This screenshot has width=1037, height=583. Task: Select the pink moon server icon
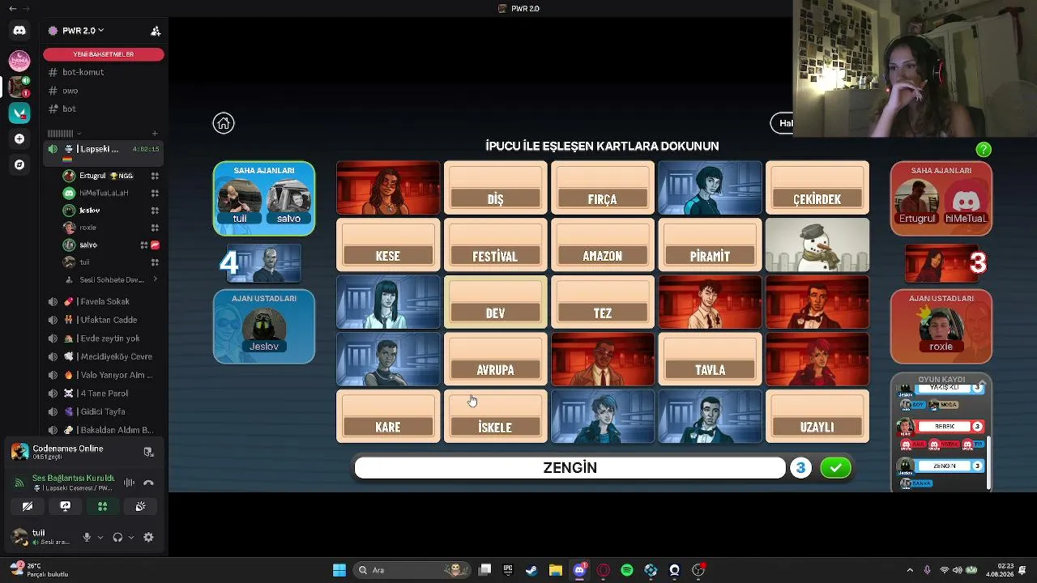(x=19, y=60)
